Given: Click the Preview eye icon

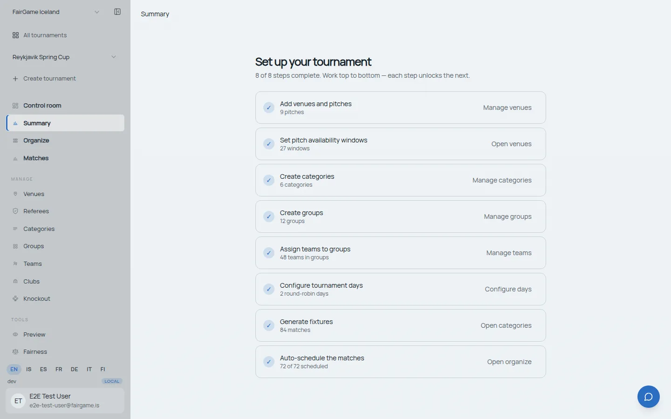Looking at the screenshot, I should click(x=15, y=335).
